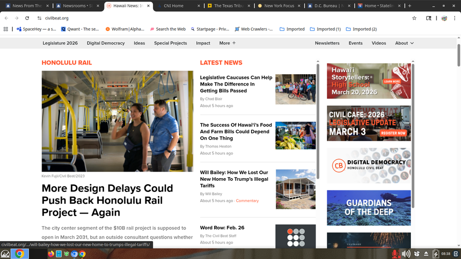Reload the current page
Image resolution: width=461 pixels, height=259 pixels.
pyautogui.click(x=29, y=18)
